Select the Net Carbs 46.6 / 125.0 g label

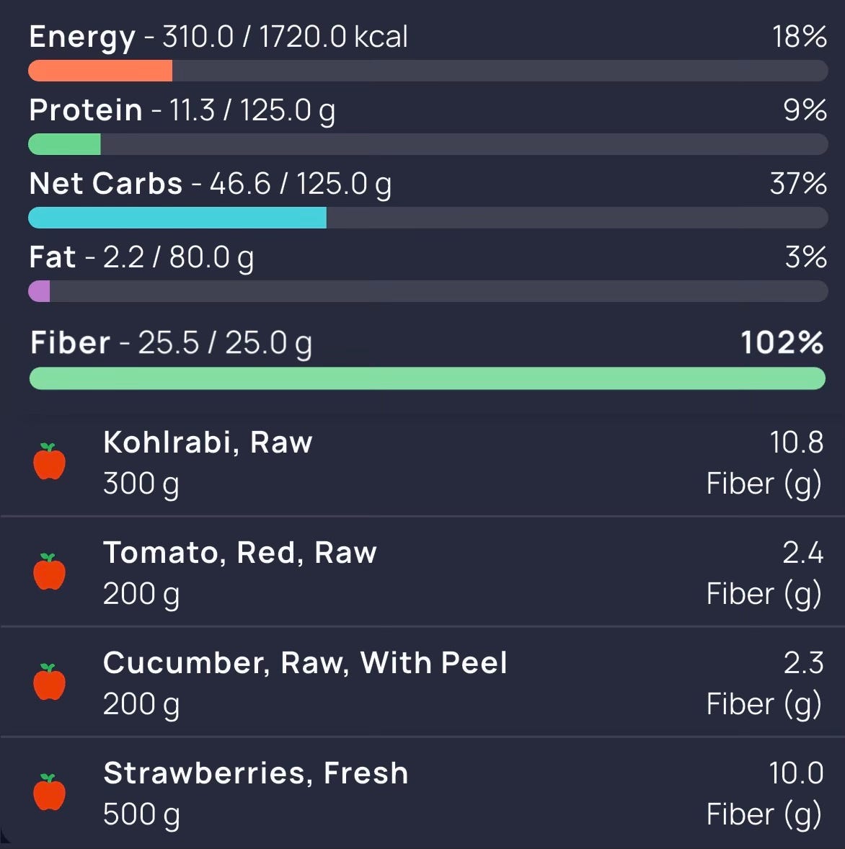point(210,184)
